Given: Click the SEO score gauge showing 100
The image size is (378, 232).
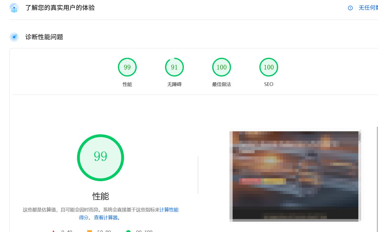Looking at the screenshot, I should pos(269,67).
